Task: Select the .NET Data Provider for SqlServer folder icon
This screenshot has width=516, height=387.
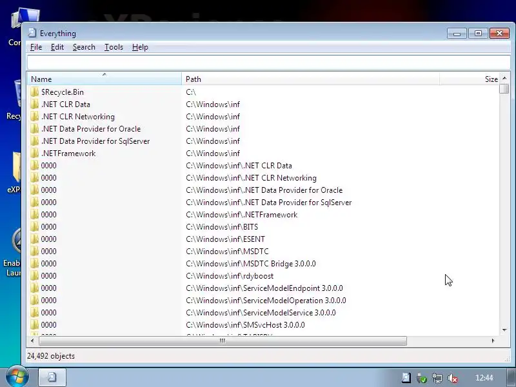Action: (34, 141)
